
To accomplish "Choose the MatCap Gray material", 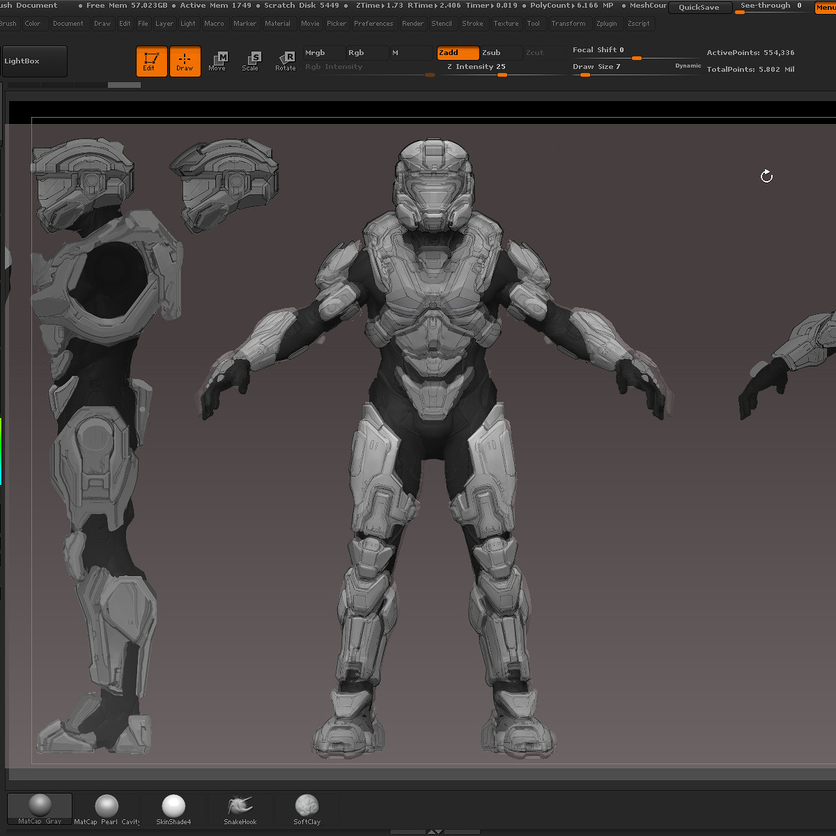I will (x=40, y=810).
